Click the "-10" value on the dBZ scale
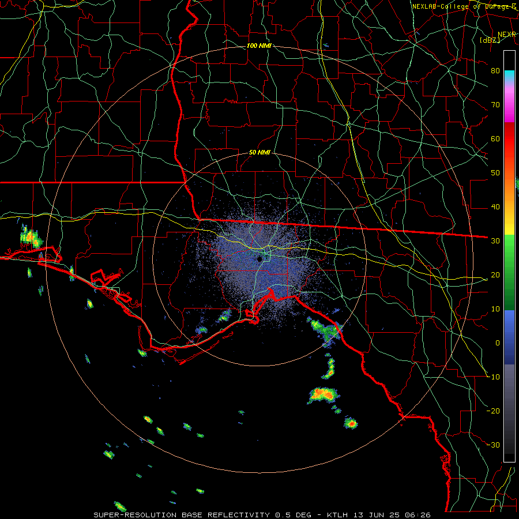Image resolution: width=519 pixels, height=519 pixels. (x=493, y=377)
